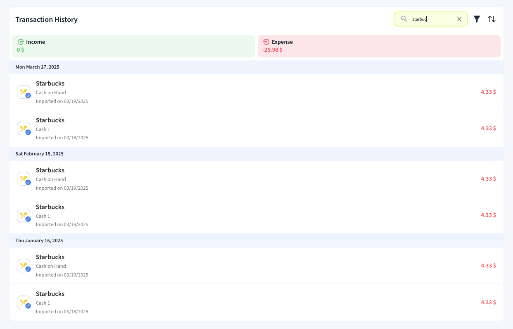Open March 17 Starbucks Cash 1 transaction
This screenshot has height=329, width=513.
[256, 129]
